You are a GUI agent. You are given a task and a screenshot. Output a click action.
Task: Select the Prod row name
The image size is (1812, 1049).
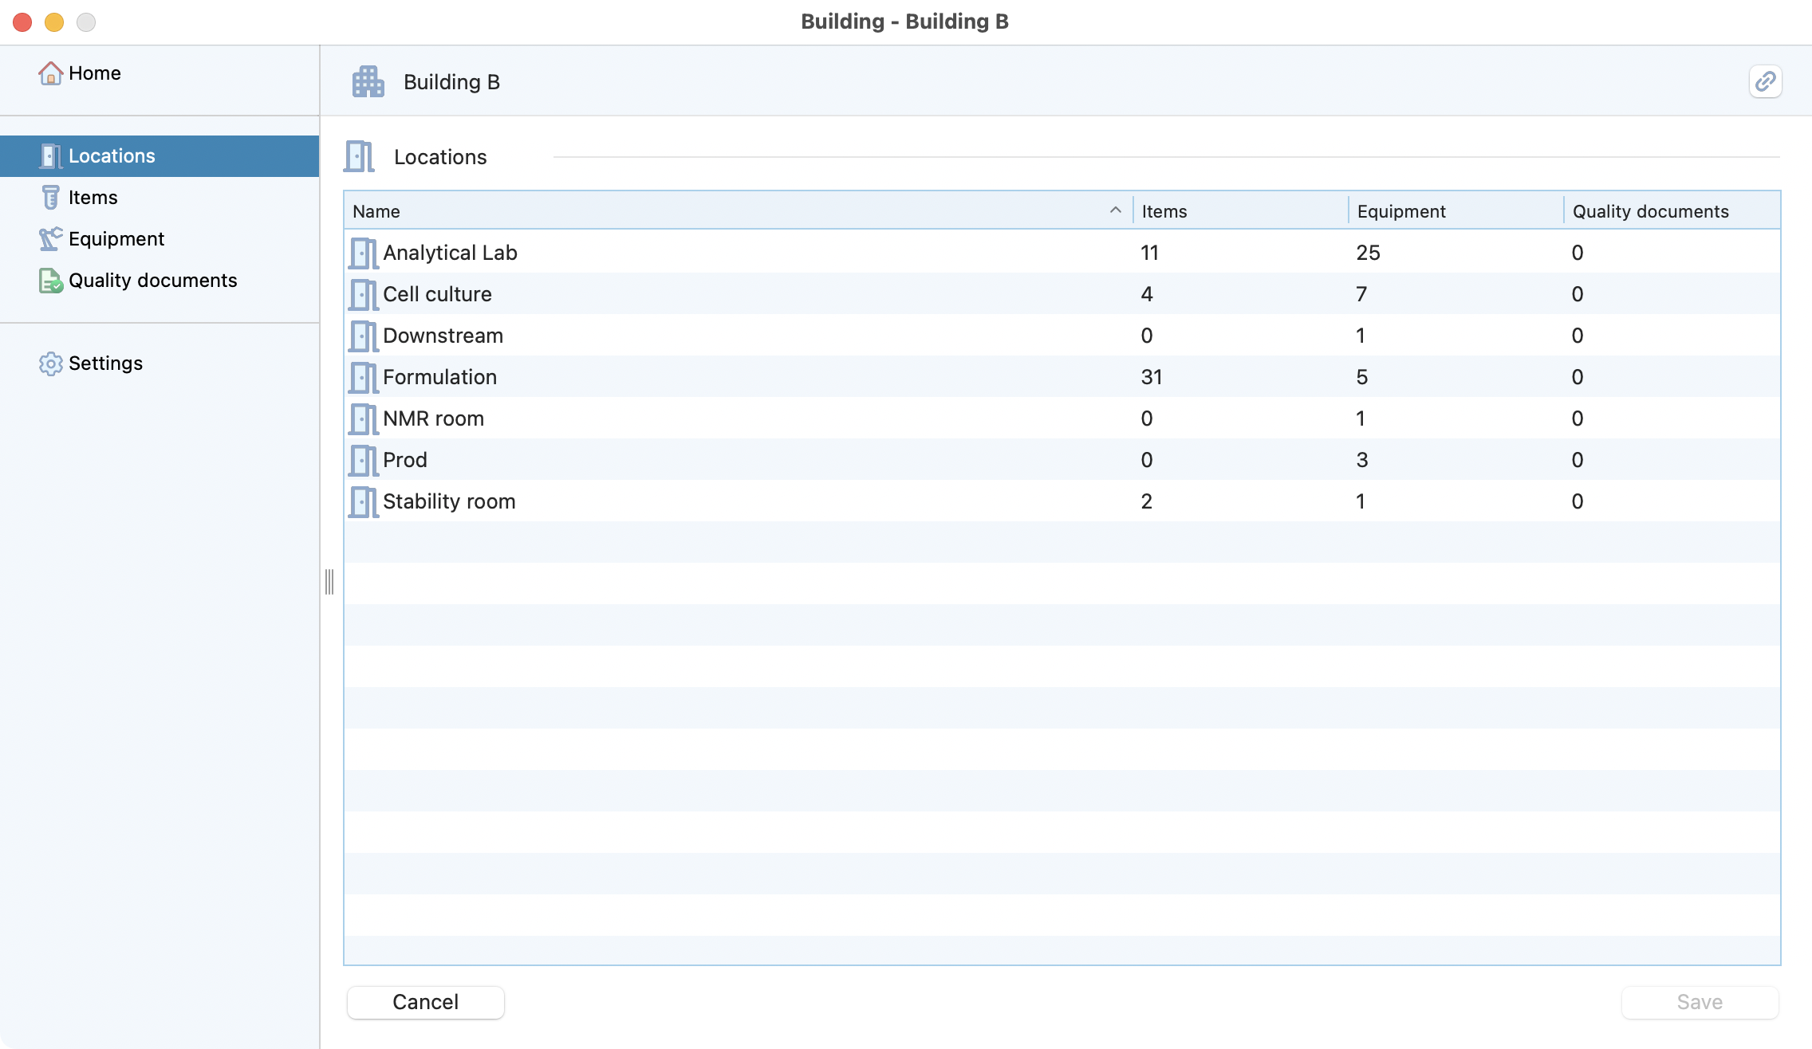404,460
